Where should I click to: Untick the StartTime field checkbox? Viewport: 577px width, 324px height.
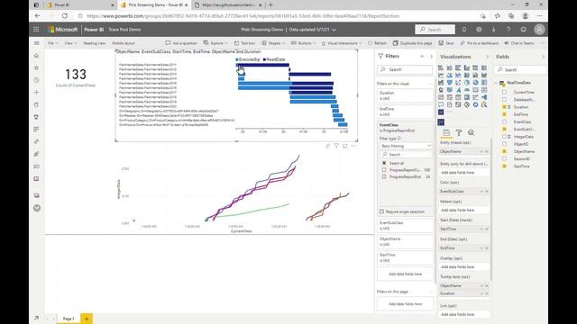[x=505, y=166]
